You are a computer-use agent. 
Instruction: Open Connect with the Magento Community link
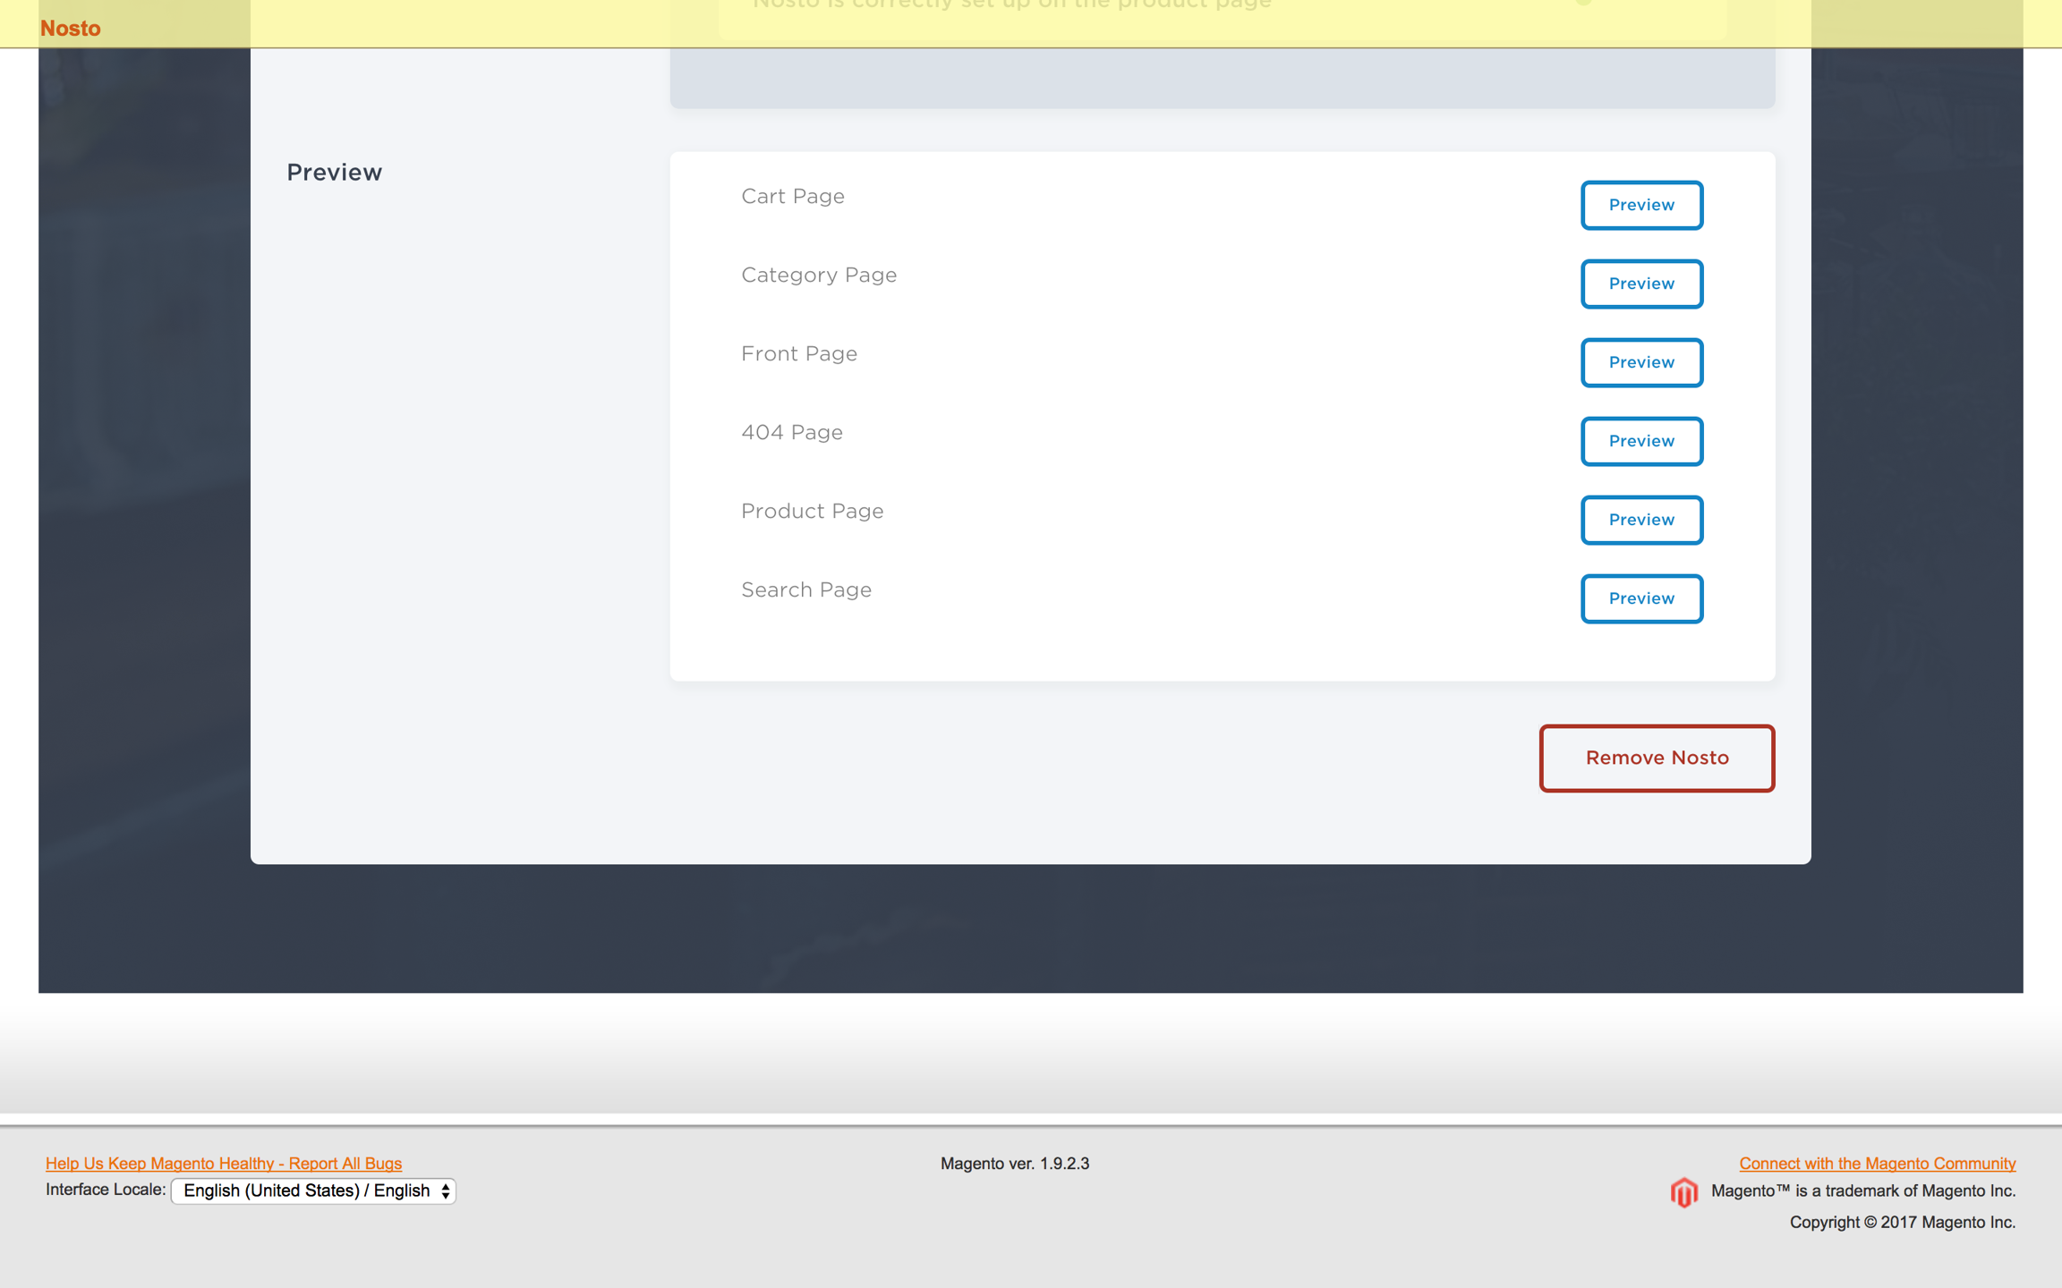[x=1877, y=1163]
